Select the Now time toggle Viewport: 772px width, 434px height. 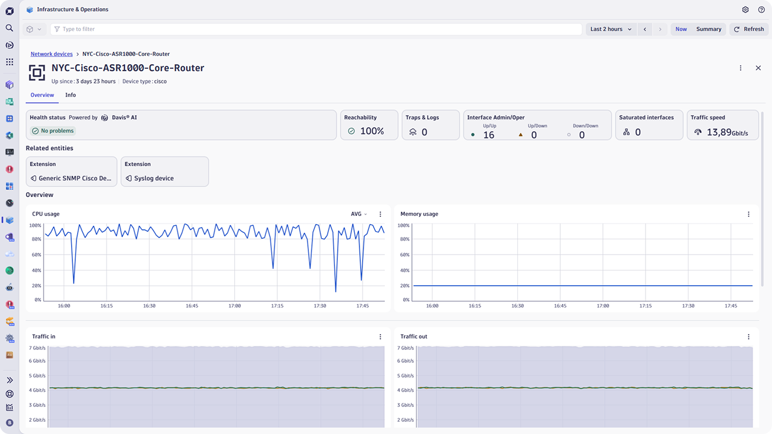click(x=681, y=29)
